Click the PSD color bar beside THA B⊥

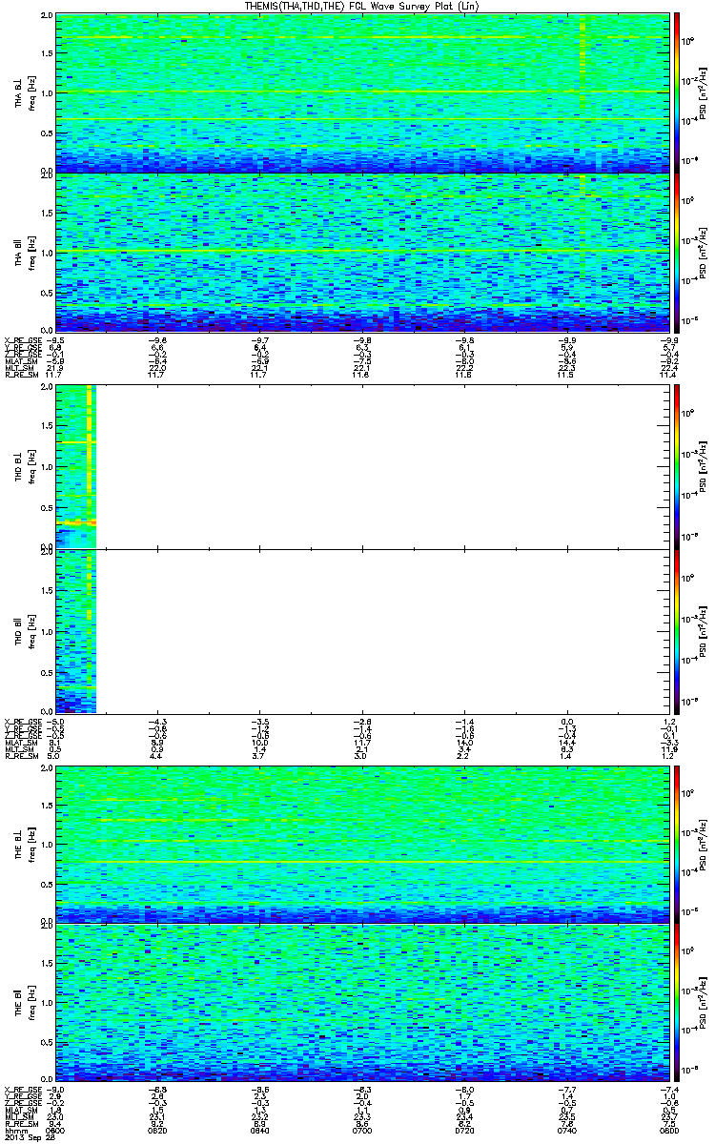pyautogui.click(x=677, y=92)
